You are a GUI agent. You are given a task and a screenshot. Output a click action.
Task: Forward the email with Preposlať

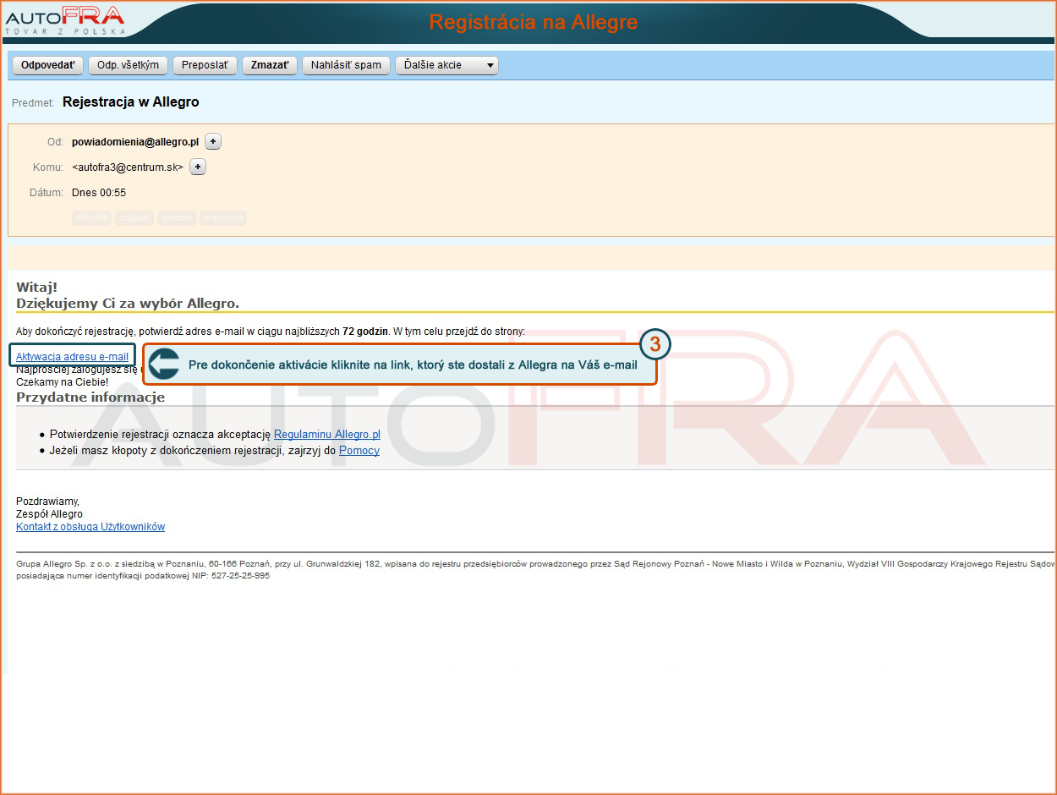click(x=205, y=65)
